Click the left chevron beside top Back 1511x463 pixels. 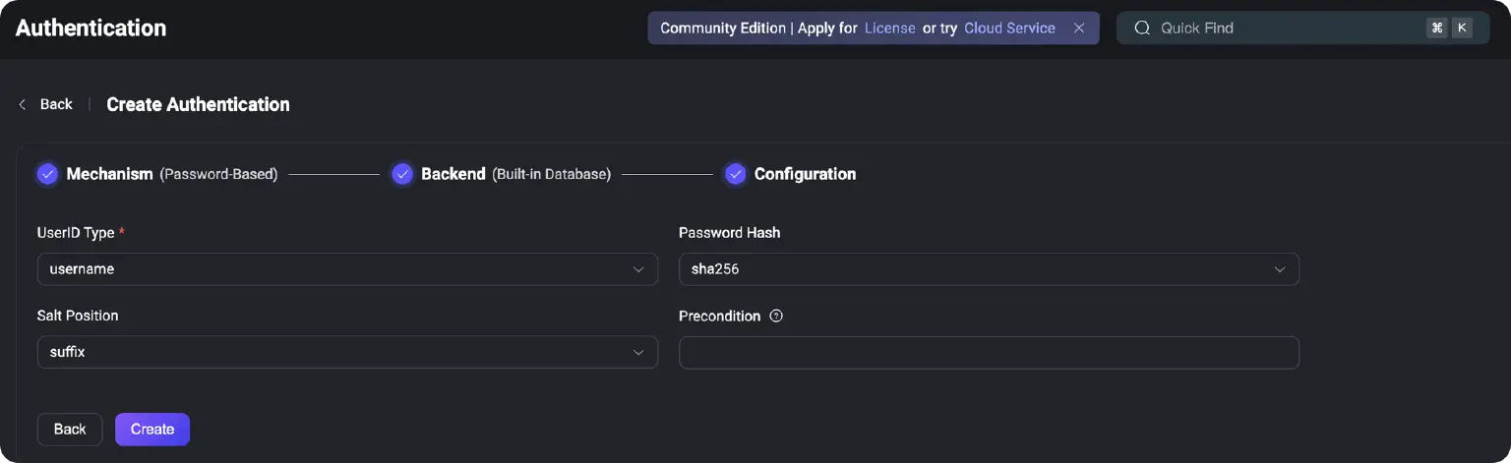pos(23,104)
